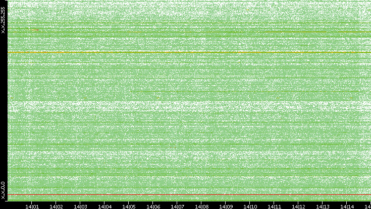Click the bright orange horizontal heatmap line
This screenshot has width=371, height=209.
189,52
